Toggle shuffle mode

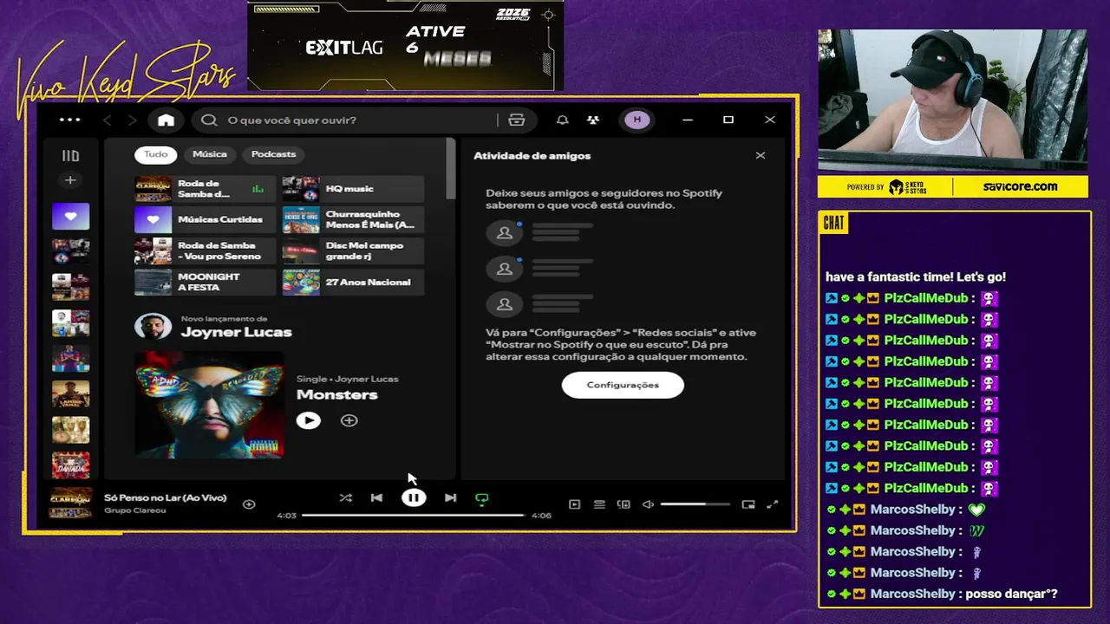point(345,498)
